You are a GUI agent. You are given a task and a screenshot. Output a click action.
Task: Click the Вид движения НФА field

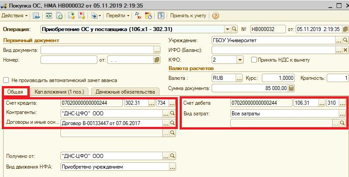click(x=115, y=166)
